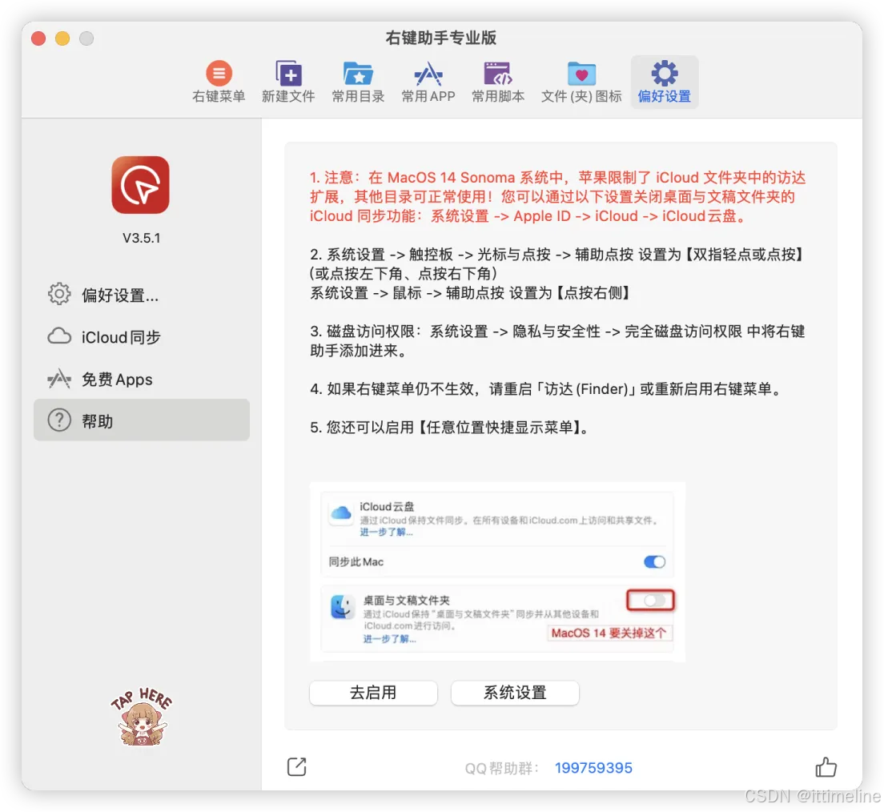Click the iCloud 云盘 help thumbnail image

tap(497, 571)
